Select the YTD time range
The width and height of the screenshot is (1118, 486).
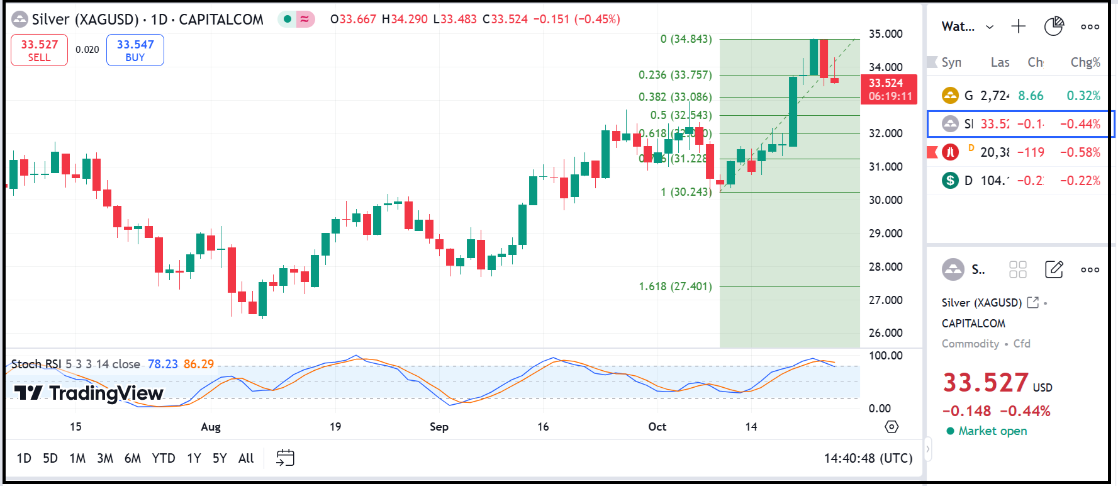tap(164, 458)
